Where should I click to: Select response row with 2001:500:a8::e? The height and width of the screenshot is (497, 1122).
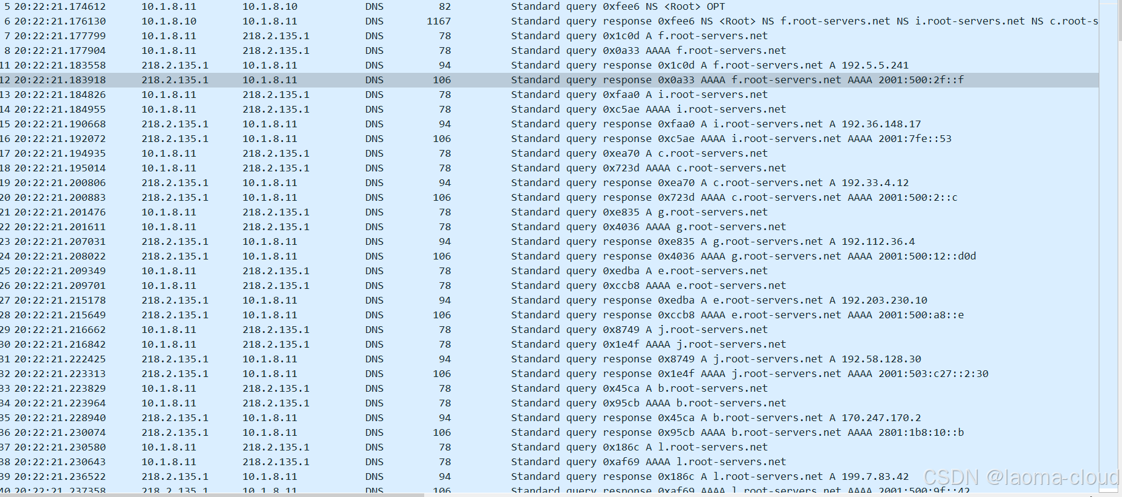549,315
